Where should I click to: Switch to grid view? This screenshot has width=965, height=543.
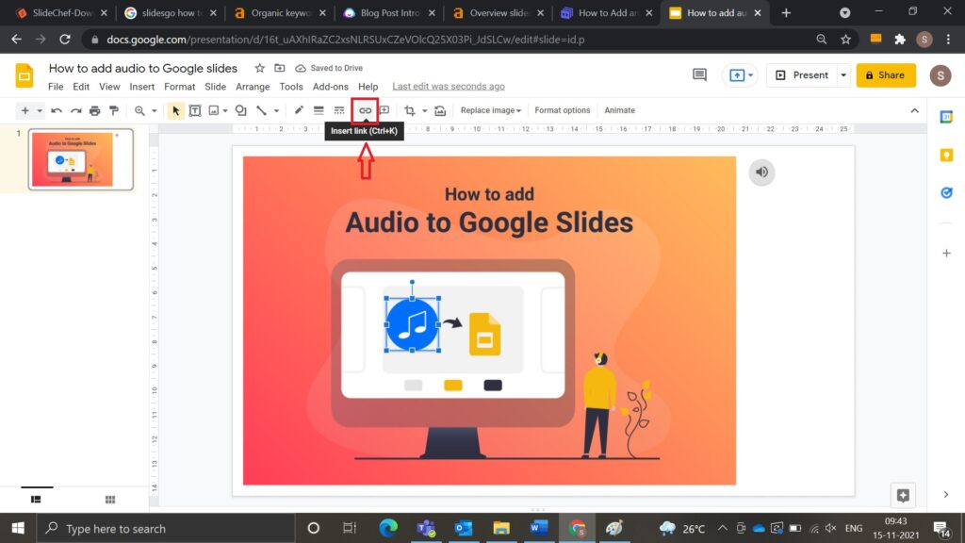click(110, 500)
